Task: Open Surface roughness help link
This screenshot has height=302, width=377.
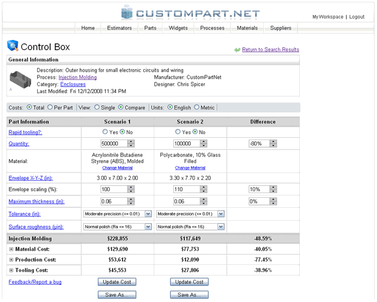Action: click(36, 227)
